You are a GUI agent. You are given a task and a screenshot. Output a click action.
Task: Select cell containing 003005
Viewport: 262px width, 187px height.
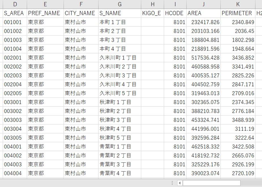pos(15,138)
